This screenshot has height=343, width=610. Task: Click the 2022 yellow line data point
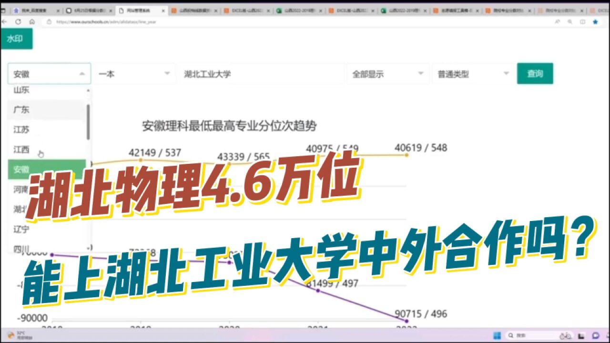(x=407, y=154)
